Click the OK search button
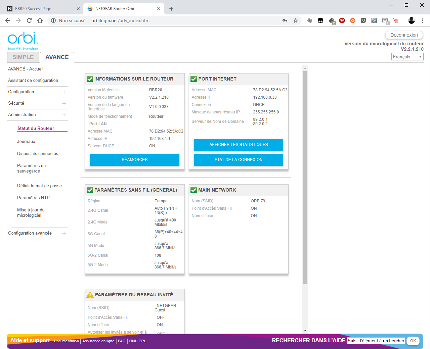Screen dimensions: 430x349 point(413,341)
